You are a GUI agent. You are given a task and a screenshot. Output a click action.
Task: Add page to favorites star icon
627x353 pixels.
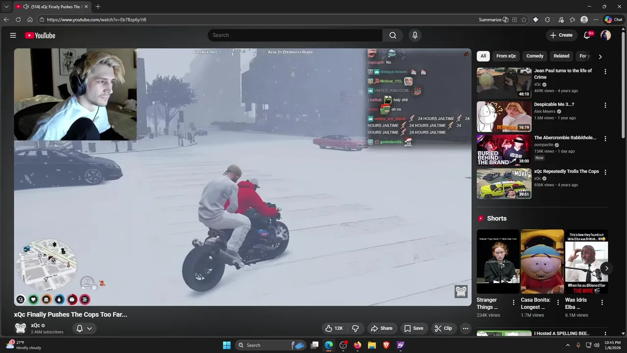524,20
